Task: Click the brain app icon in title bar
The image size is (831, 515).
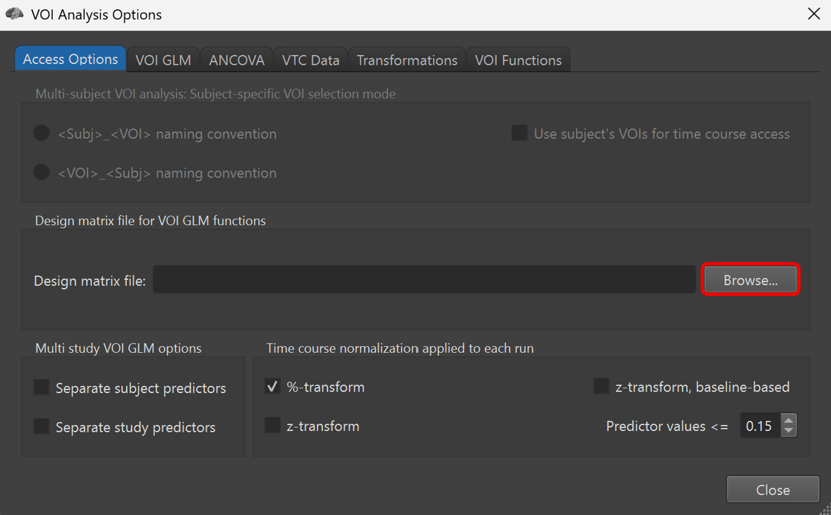Action: pos(14,14)
